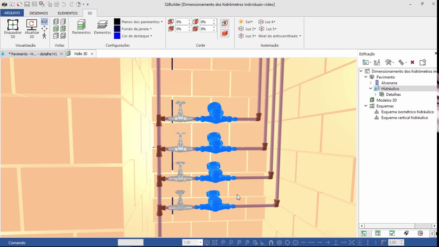Switch to the Pavimento detalhe H1 tab

tap(33, 54)
